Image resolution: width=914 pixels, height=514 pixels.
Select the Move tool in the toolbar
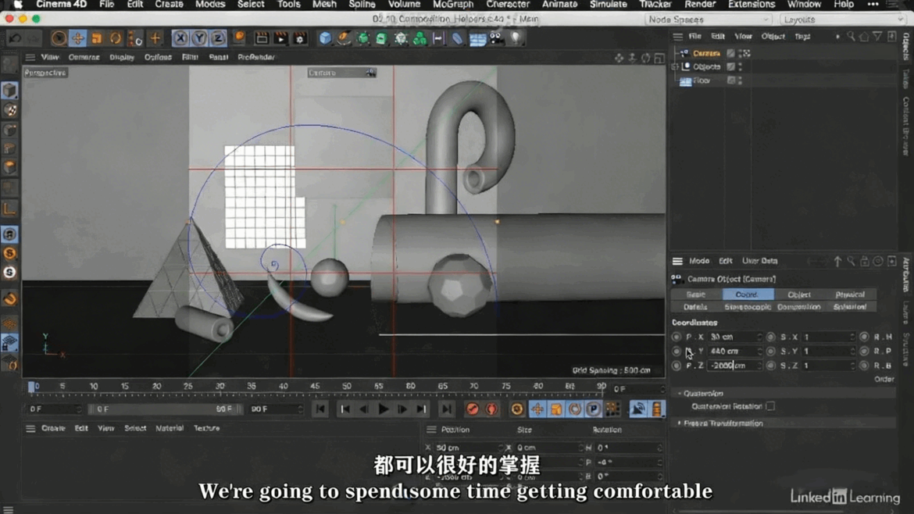point(78,37)
